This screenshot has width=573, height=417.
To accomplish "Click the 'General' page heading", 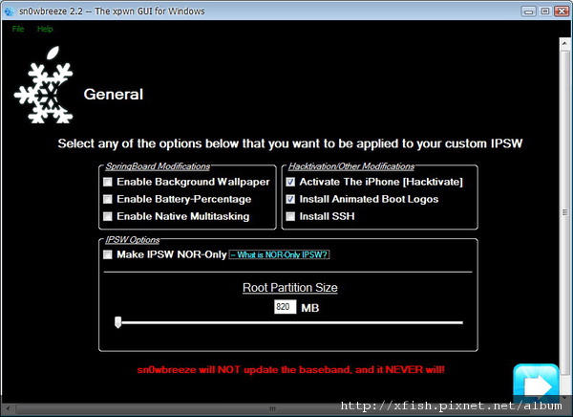I will coord(114,95).
